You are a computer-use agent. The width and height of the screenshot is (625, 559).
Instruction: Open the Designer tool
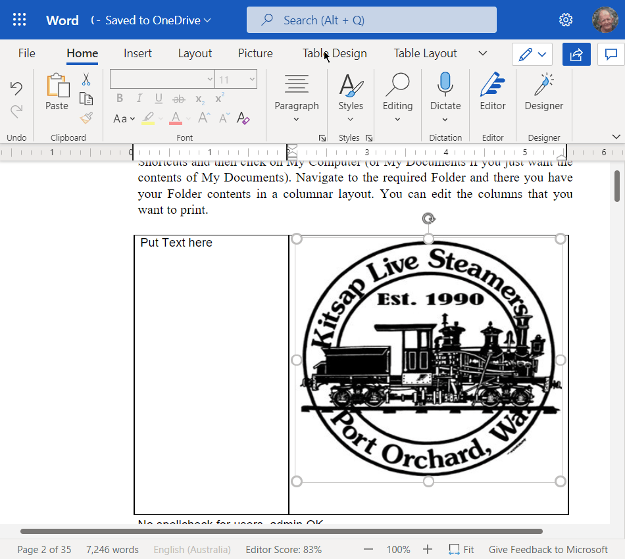pos(543,91)
